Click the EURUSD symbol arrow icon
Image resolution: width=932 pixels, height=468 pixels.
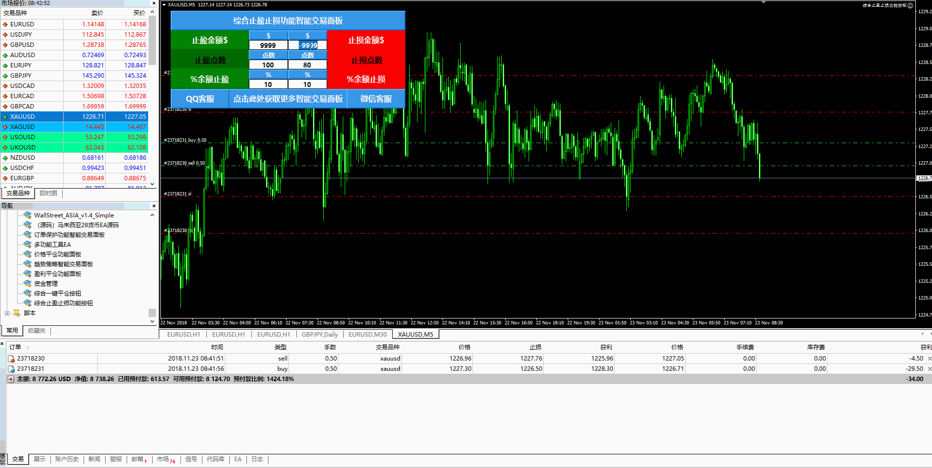(x=5, y=24)
